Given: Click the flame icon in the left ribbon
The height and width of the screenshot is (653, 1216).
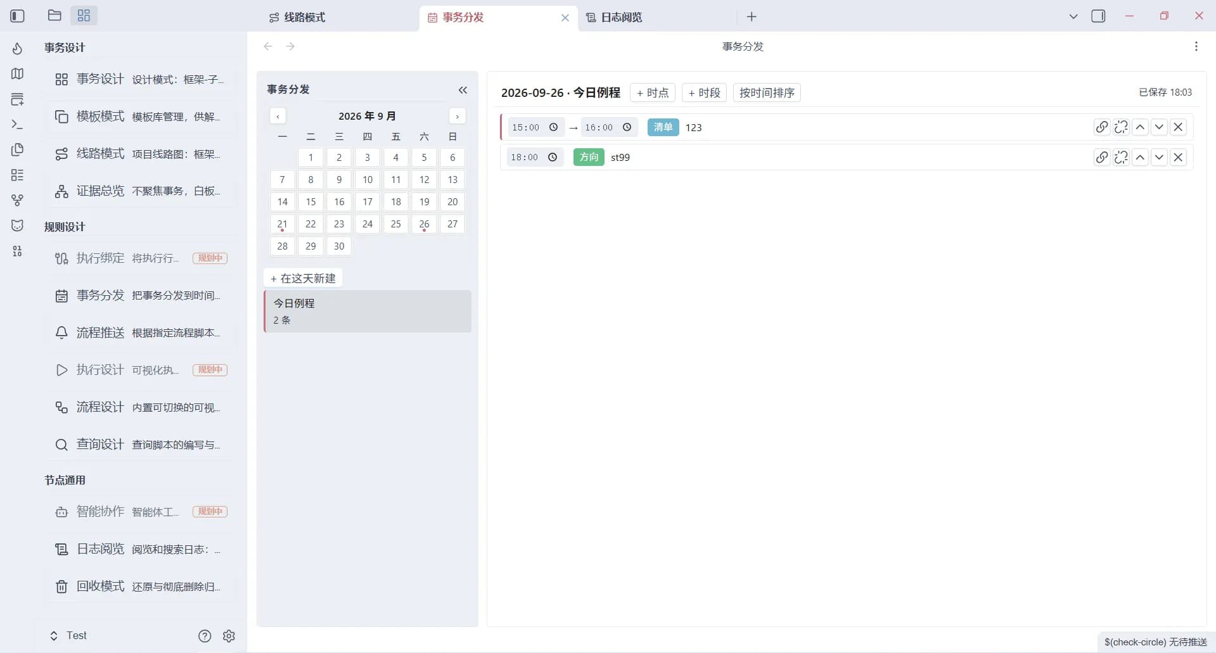Looking at the screenshot, I should (x=17, y=48).
